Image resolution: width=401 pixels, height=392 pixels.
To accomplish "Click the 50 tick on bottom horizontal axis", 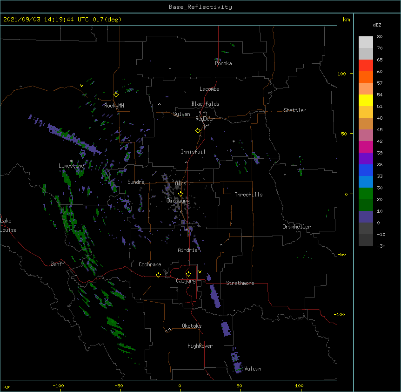I will [239, 385].
